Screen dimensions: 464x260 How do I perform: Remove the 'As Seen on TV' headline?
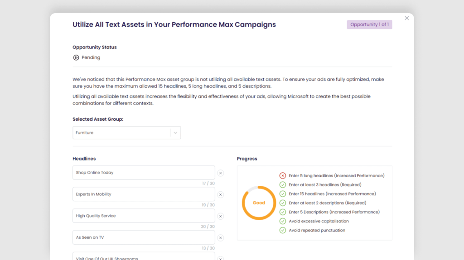221,238
